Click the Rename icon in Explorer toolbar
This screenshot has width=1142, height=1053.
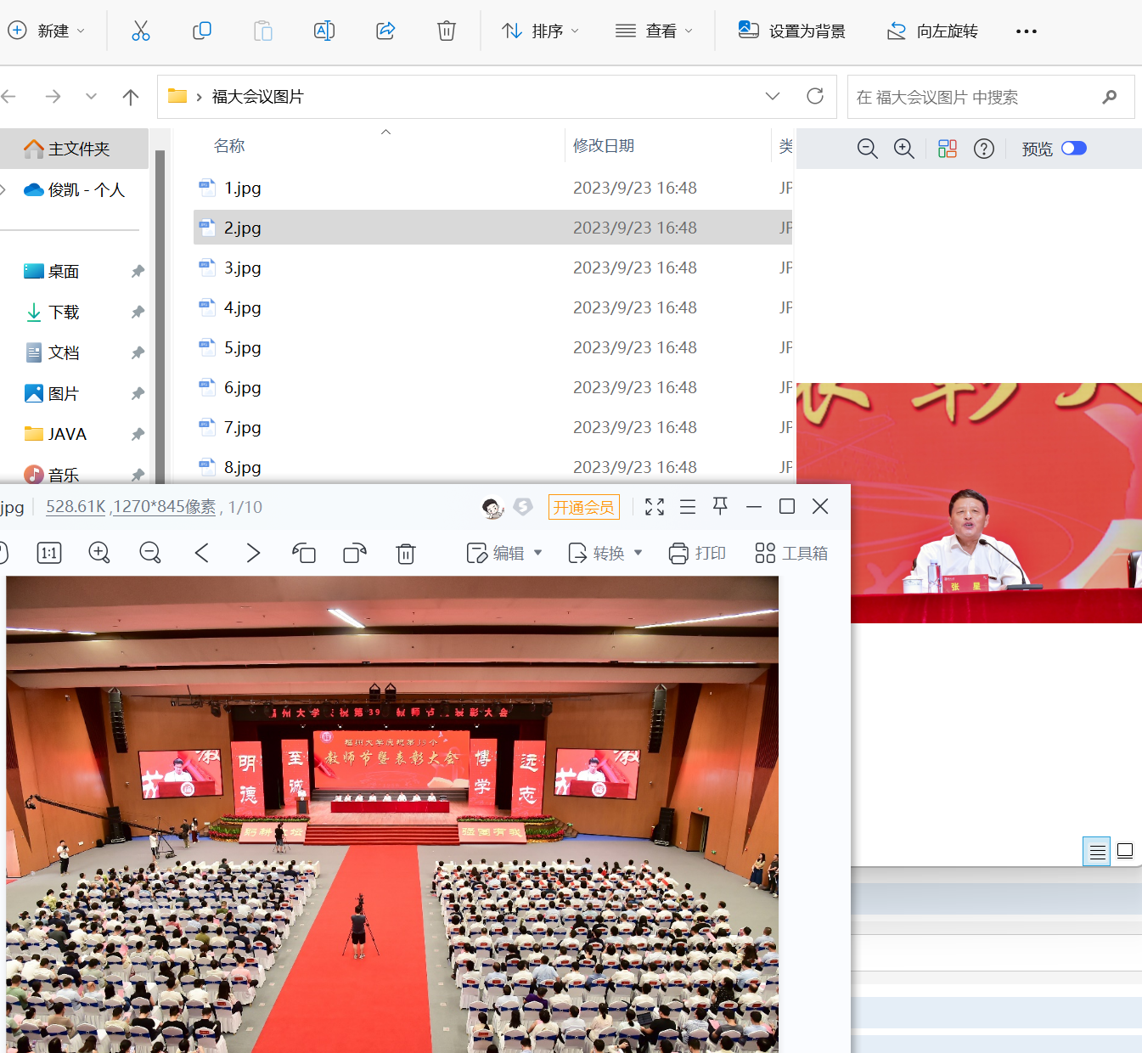tap(324, 31)
